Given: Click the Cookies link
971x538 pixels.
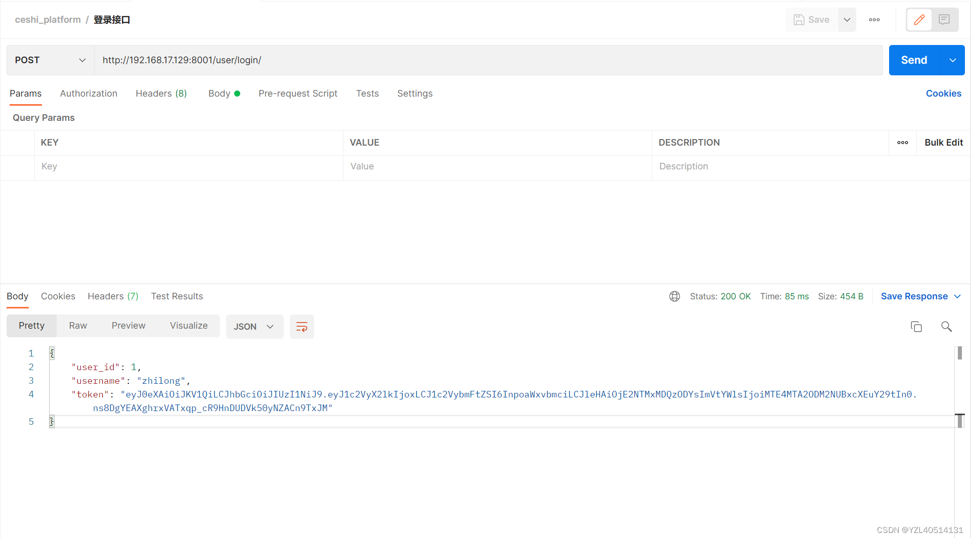Looking at the screenshot, I should click(944, 94).
